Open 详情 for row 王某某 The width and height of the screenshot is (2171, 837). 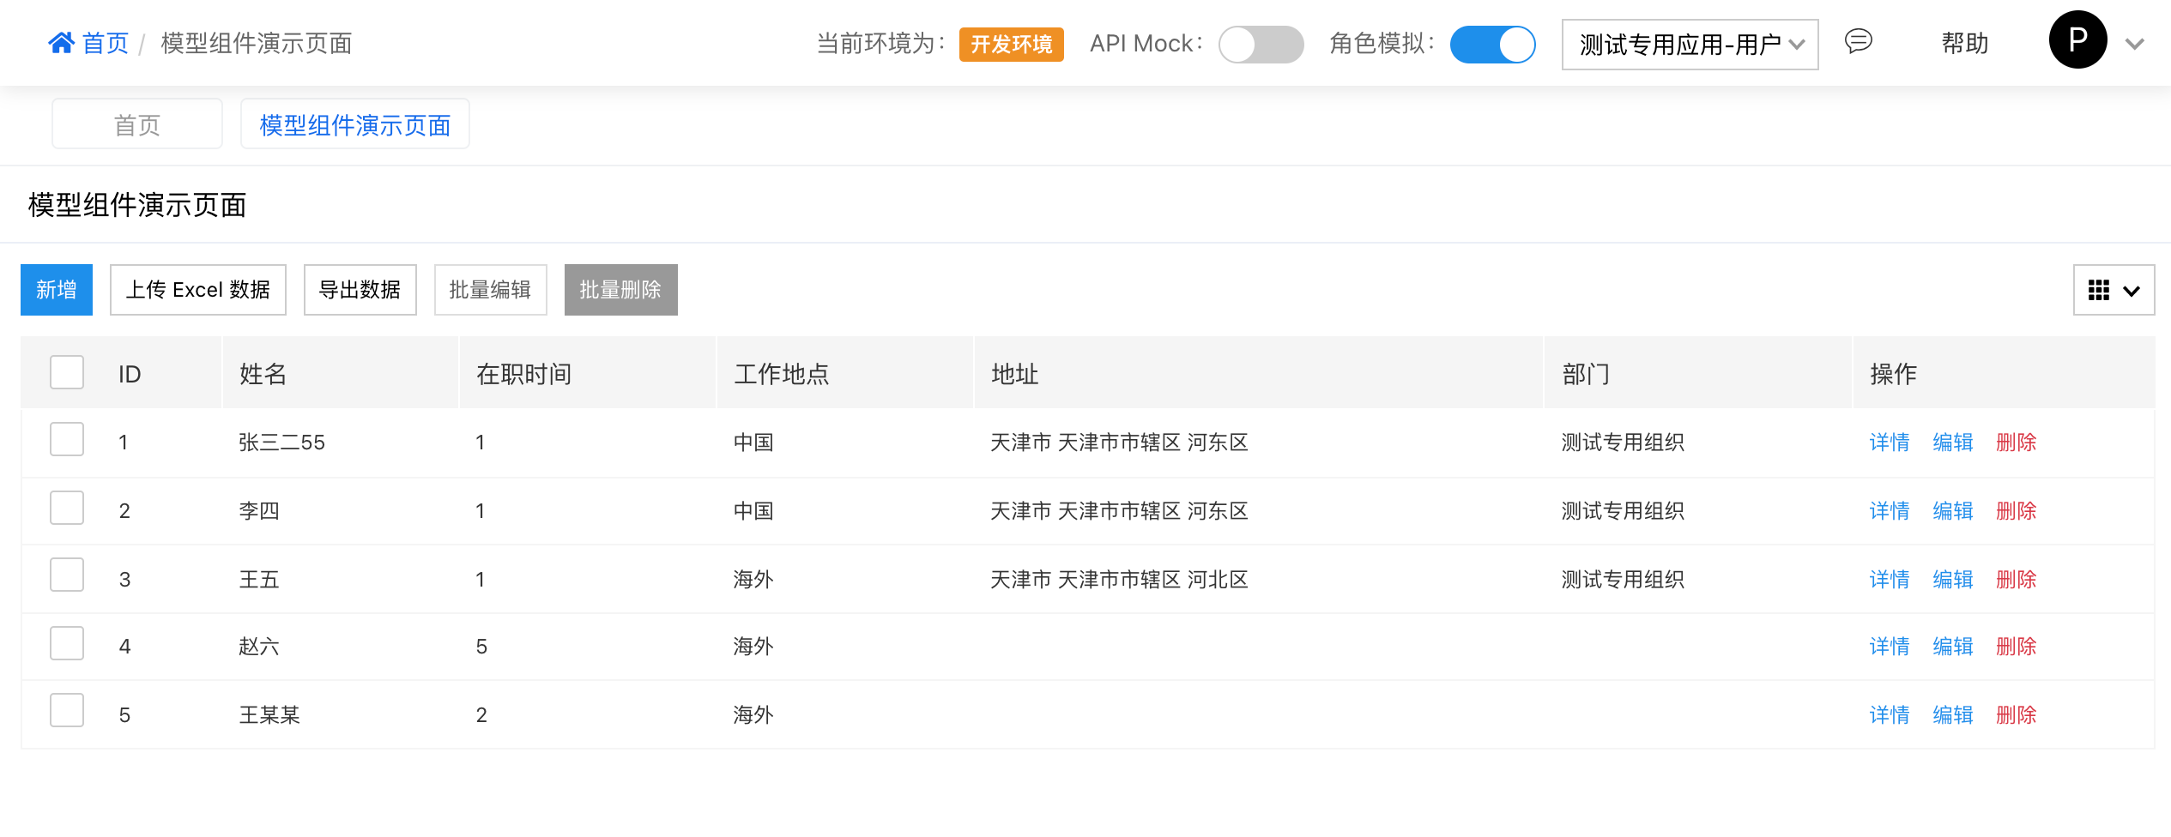[x=1890, y=715]
